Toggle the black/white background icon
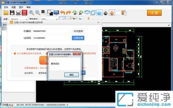The image size is (173, 108). coord(50,13)
